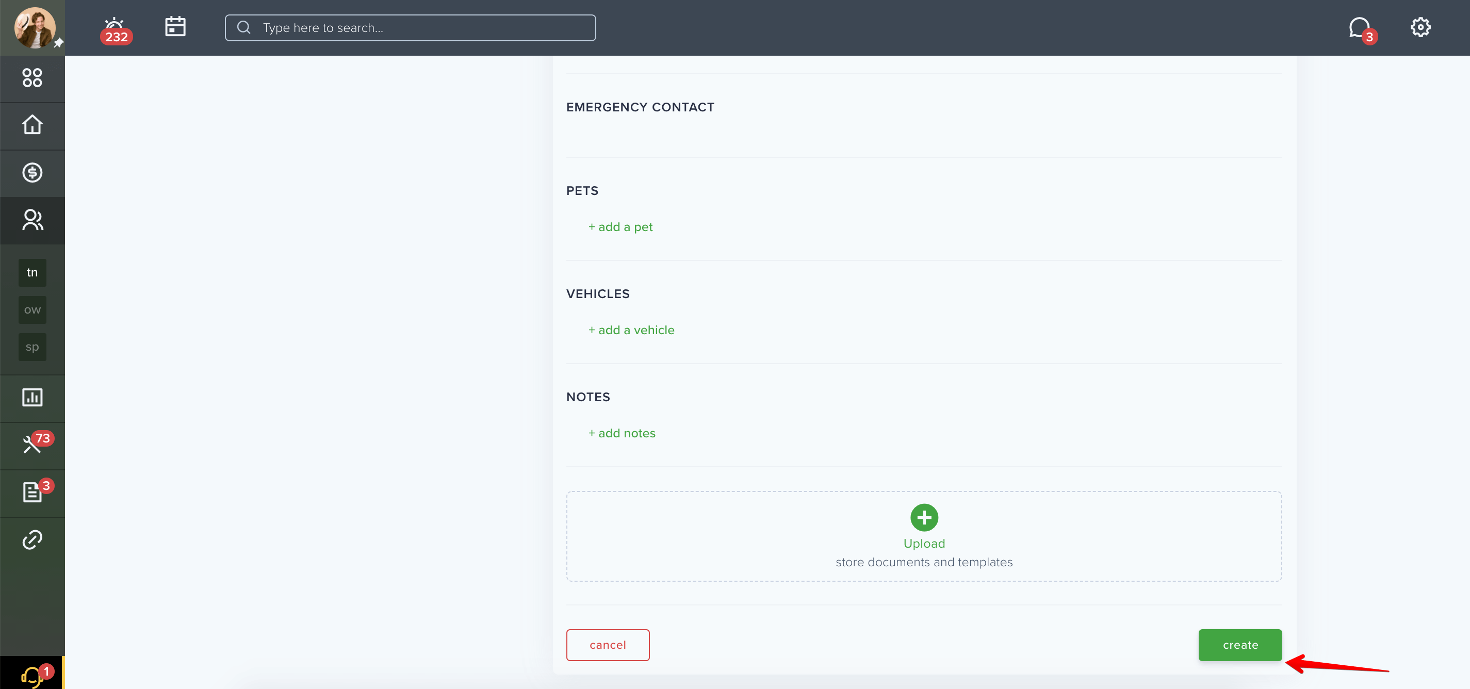This screenshot has width=1470, height=689.
Task: Select the 'sp' sub-item in sidebar
Action: point(32,347)
